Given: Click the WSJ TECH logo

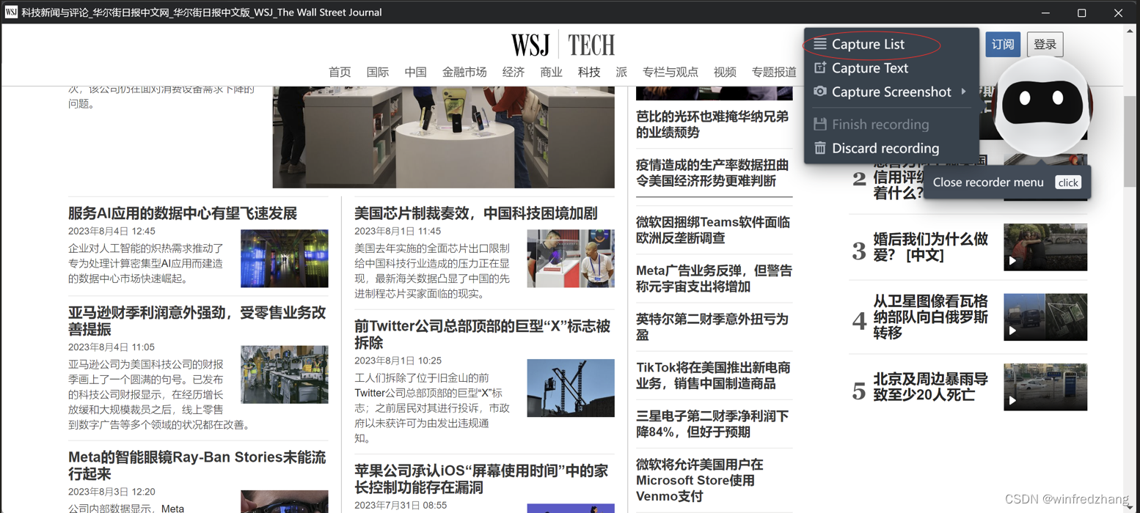Looking at the screenshot, I should tap(563, 45).
